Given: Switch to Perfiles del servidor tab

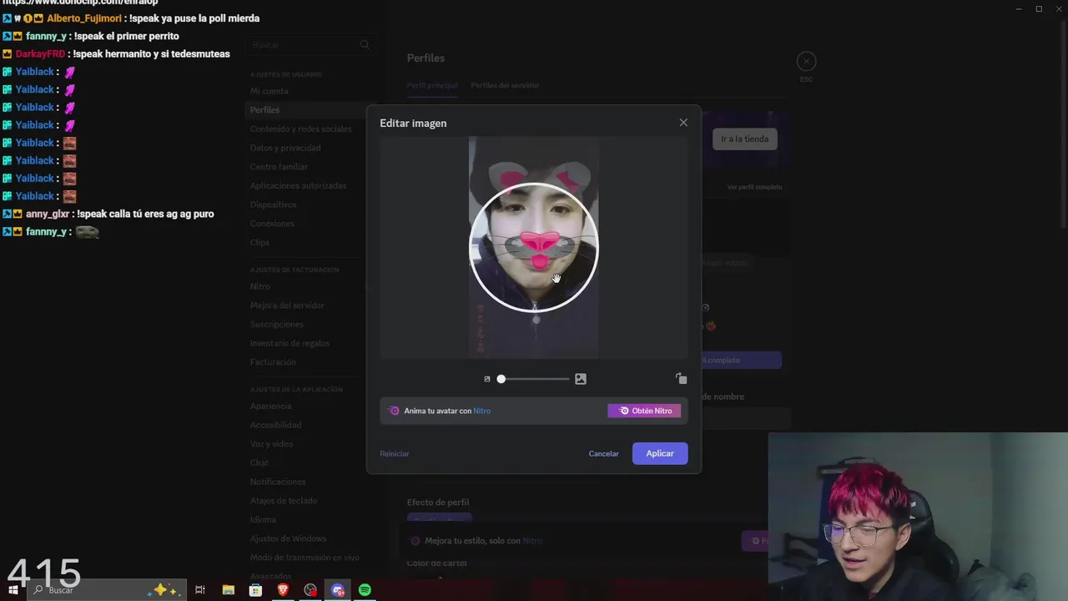Looking at the screenshot, I should (x=505, y=85).
